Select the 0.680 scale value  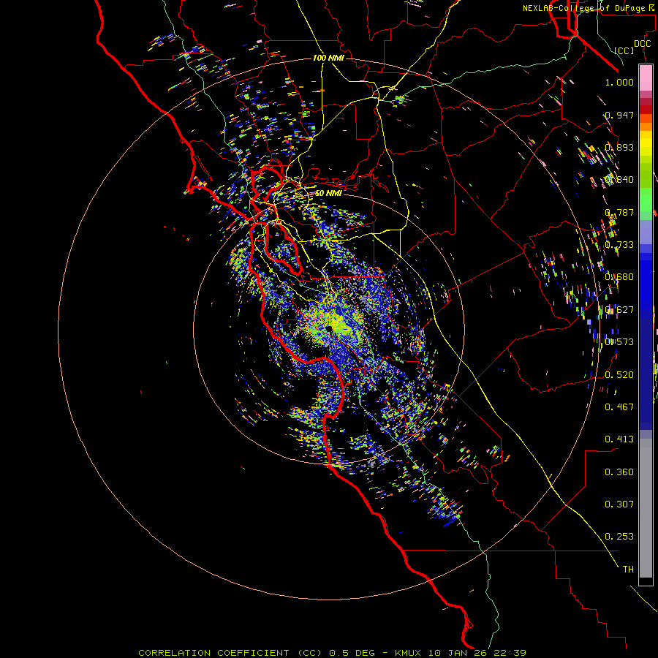[619, 277]
